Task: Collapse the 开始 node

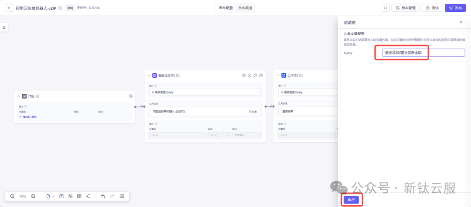Action: point(19,96)
